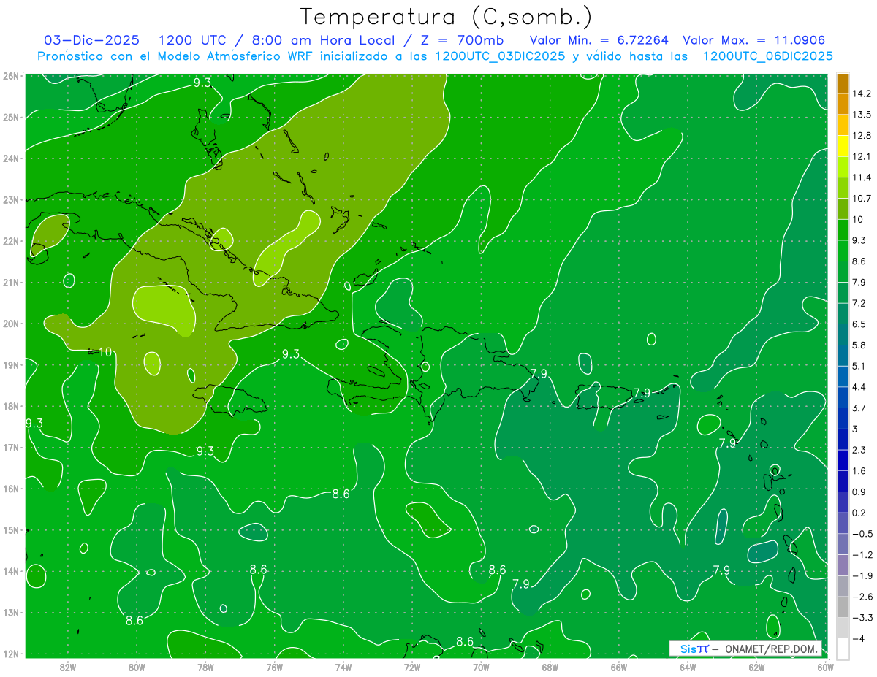This screenshot has width=877, height=677.
Task: Click the latitude axis label "18N"
Action: coord(10,406)
